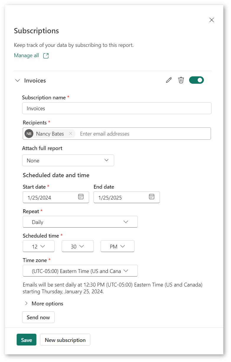The image size is (231, 362).
Task: Close the Subscriptions pane with X
Action: coord(212,20)
